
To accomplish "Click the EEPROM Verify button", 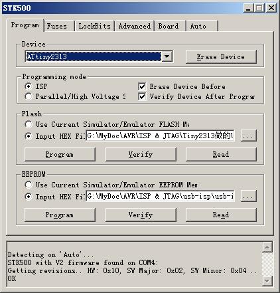I will [x=141, y=215].
